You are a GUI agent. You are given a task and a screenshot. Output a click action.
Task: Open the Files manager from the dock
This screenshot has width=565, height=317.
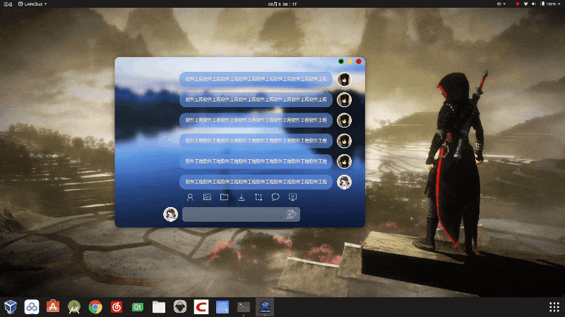[x=159, y=307]
